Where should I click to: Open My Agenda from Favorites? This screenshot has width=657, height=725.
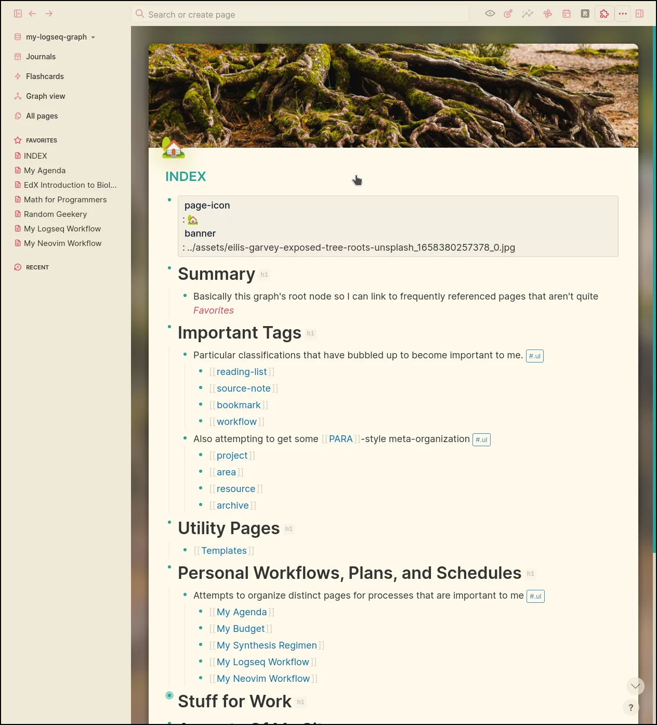pyautogui.click(x=45, y=170)
